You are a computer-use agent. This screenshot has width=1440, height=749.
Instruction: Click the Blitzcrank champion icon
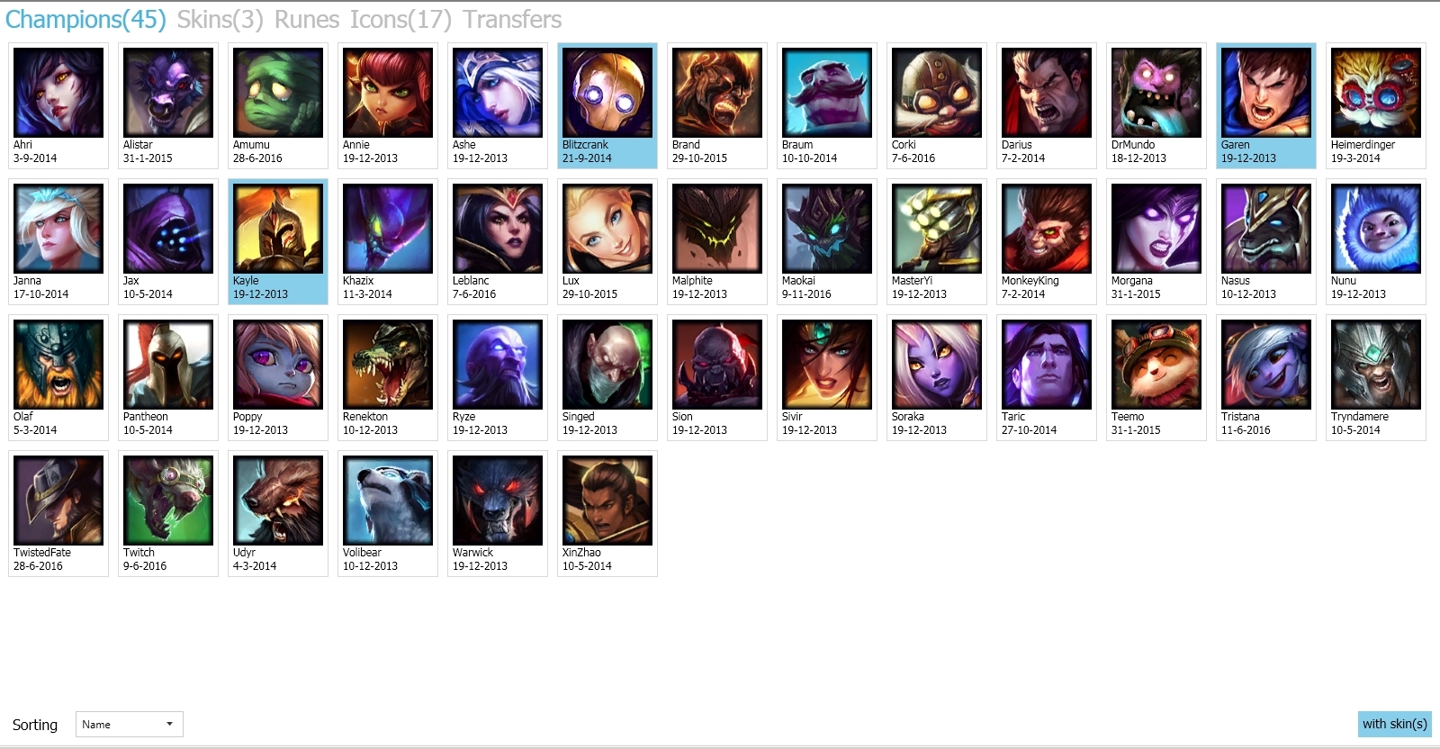pyautogui.click(x=607, y=93)
